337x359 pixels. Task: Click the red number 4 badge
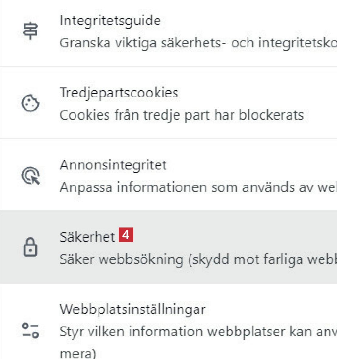tap(126, 235)
